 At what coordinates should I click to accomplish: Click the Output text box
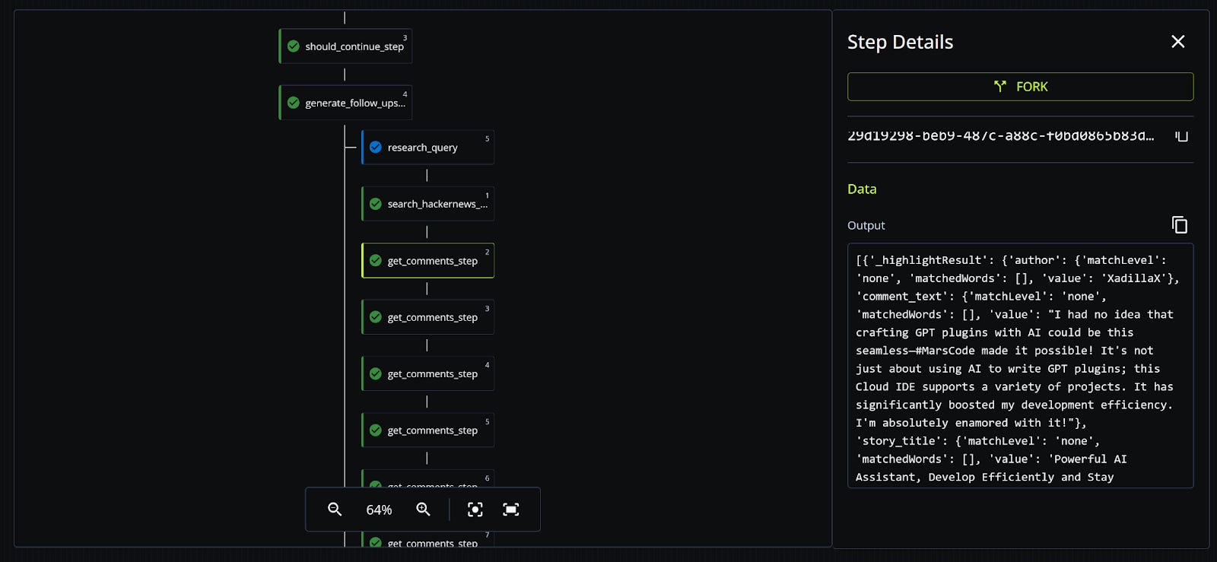coord(1020,366)
